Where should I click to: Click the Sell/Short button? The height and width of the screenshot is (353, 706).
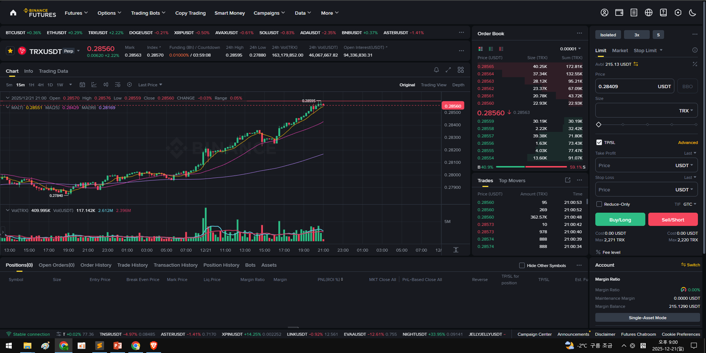coord(673,219)
